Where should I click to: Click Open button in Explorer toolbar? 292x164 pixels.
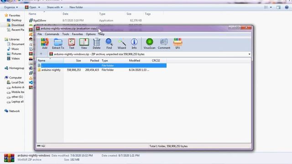click(31, 7)
